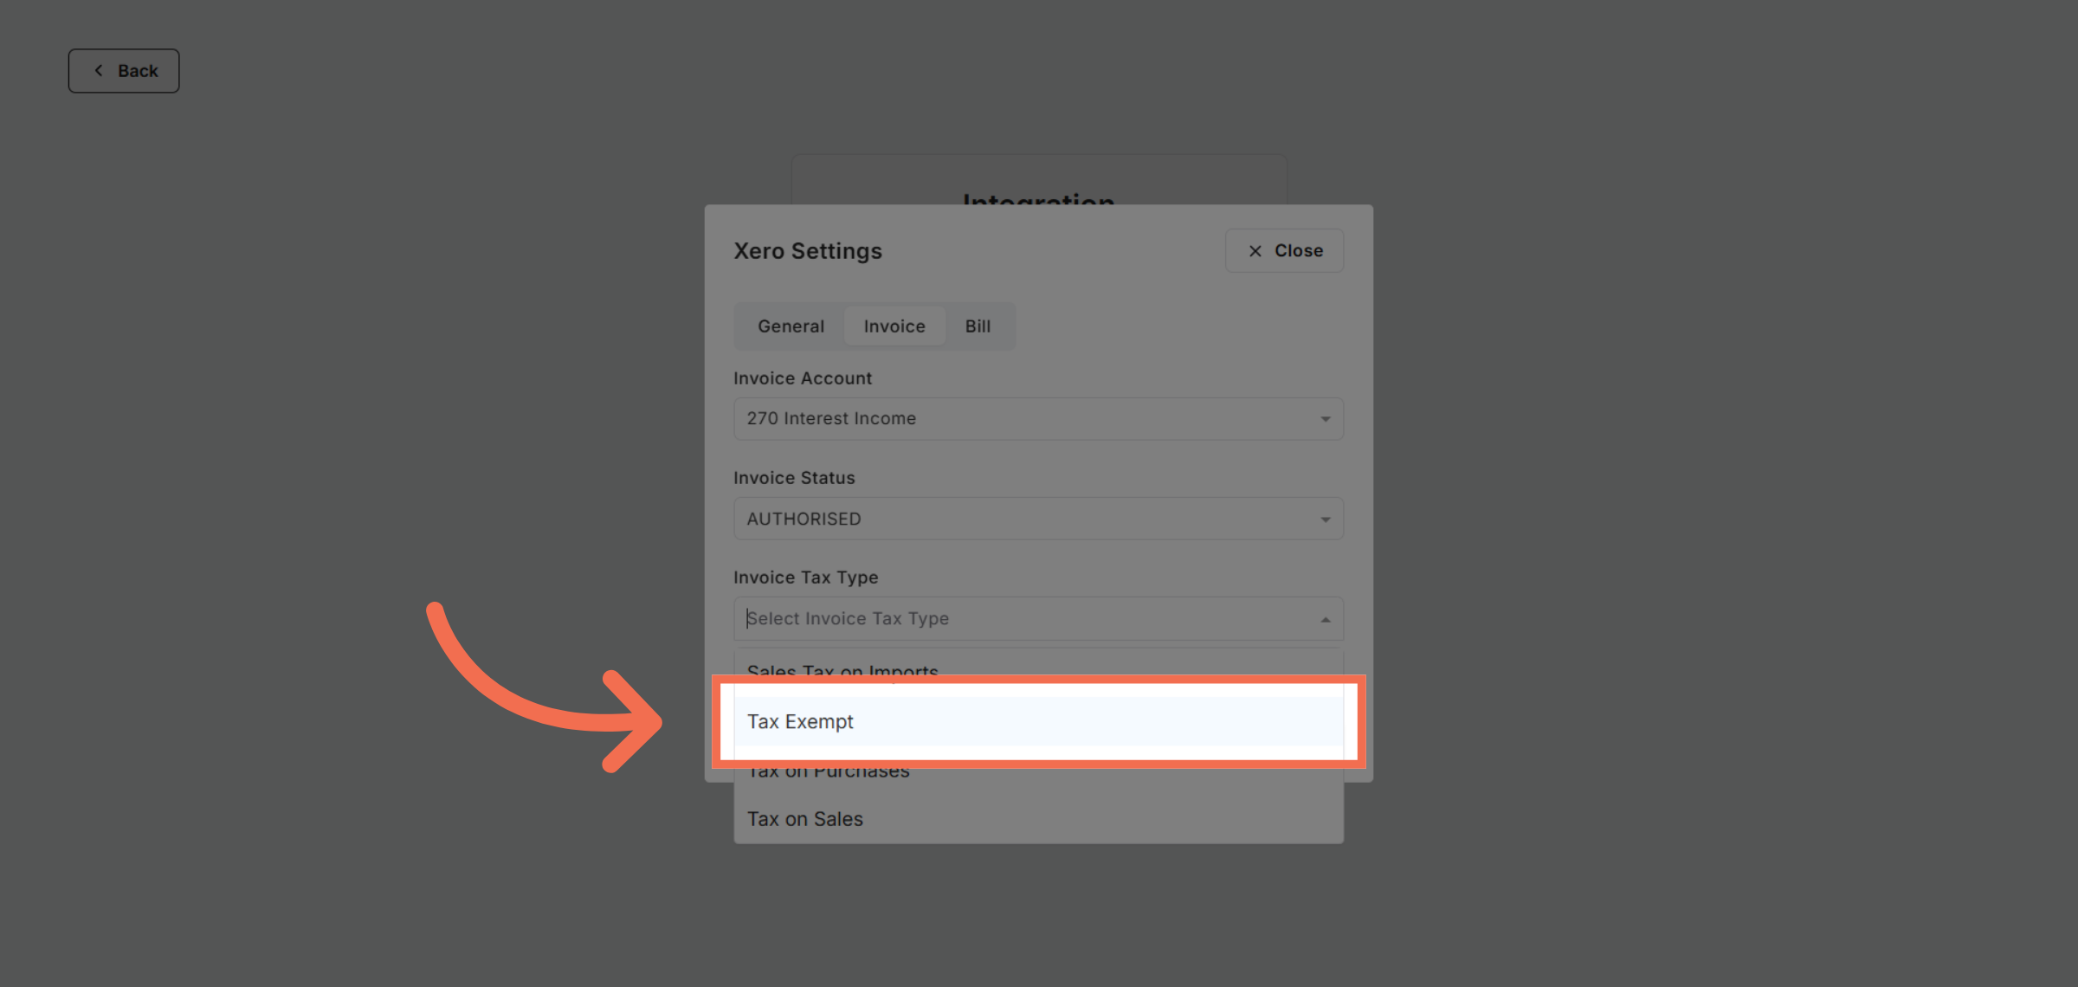
Task: Switch to the General tab
Action: tap(790, 326)
